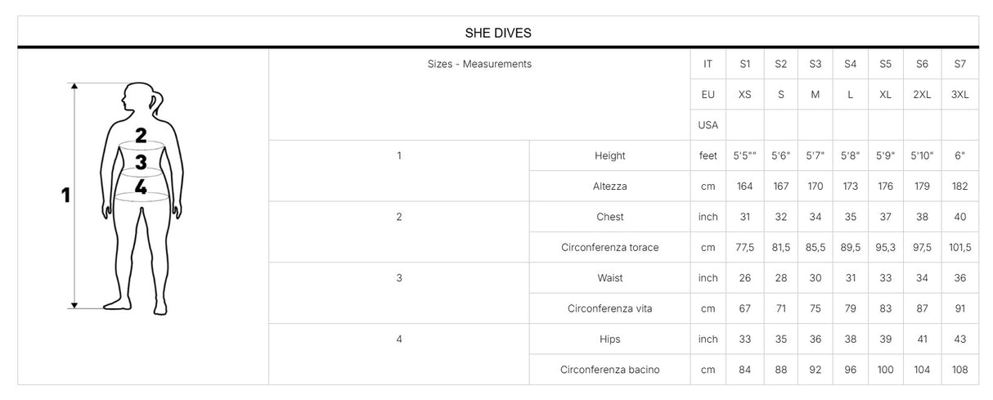Click the 3XL size label

tap(959, 94)
